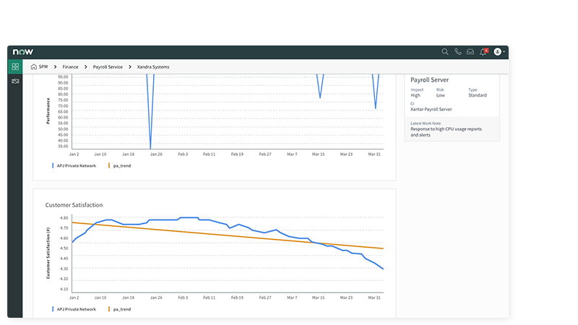Screen dimensions: 578x325
Task: Select Xandra Systems breadcrumb
Action: tap(153, 66)
